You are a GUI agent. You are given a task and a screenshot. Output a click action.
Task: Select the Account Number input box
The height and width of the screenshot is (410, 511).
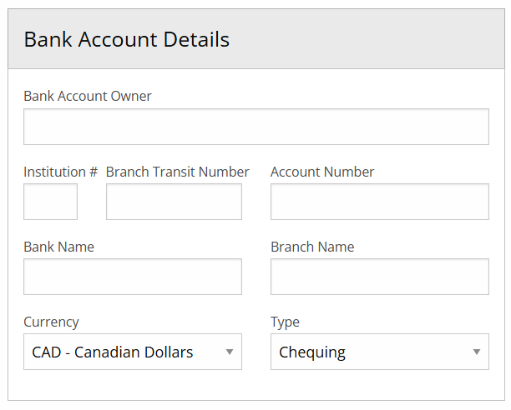coord(379,202)
